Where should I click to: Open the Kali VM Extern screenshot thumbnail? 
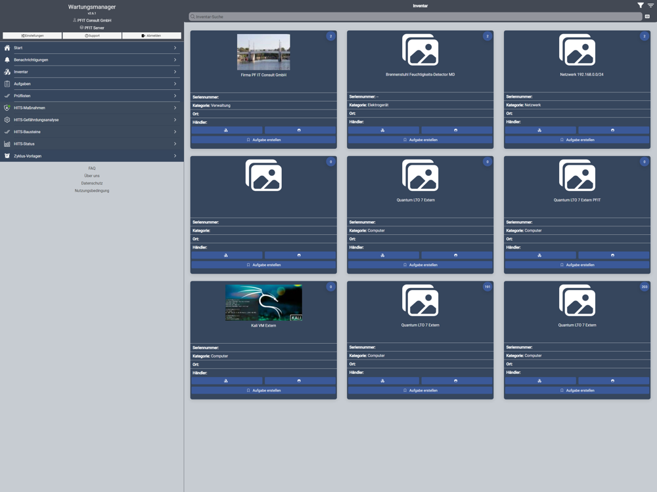pos(263,303)
